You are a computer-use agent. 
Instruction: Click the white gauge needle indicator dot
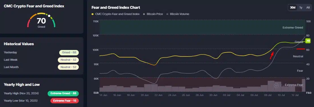pyautogui.click(x=49, y=16)
